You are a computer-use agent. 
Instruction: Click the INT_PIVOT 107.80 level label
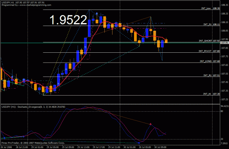(x=209, y=51)
